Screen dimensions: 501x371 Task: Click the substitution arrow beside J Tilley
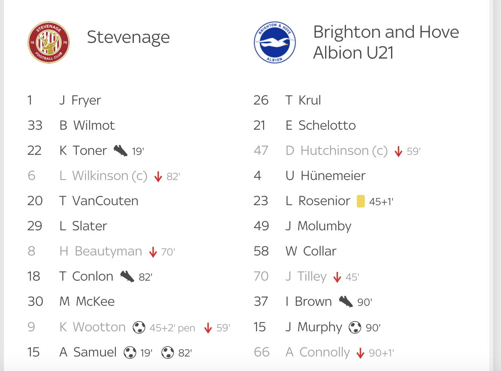click(337, 277)
